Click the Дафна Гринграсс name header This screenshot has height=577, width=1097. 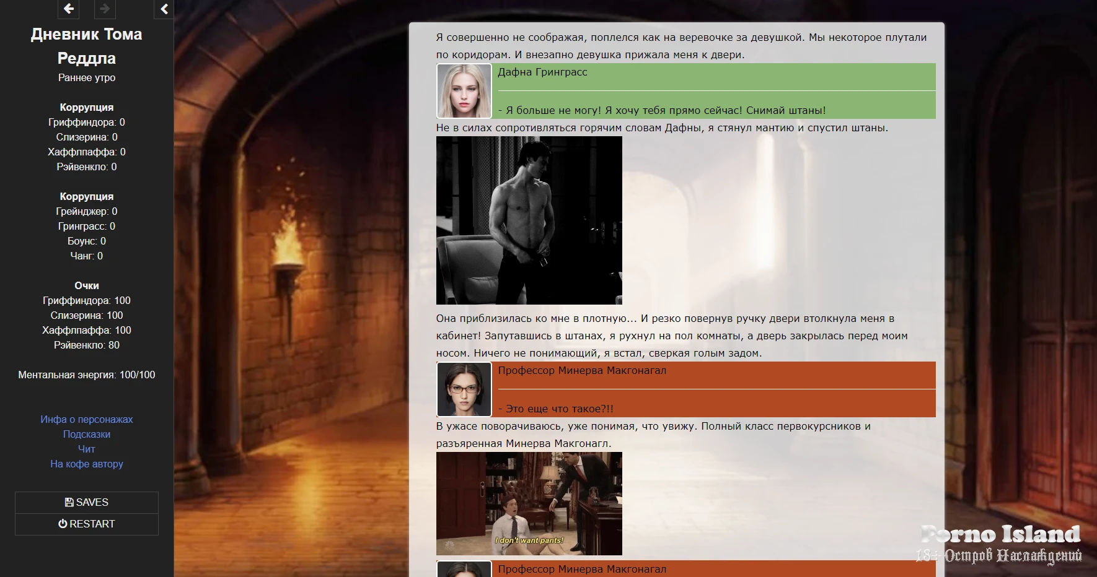(x=542, y=72)
